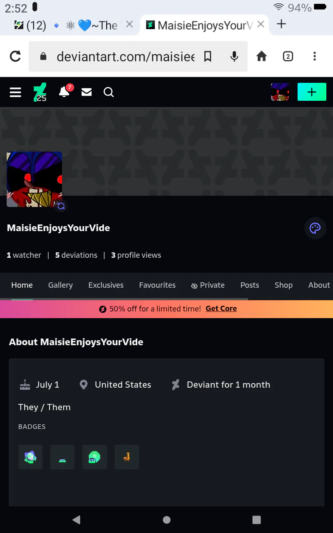
Task: Change avatar via the refresh icon
Action: 61,206
